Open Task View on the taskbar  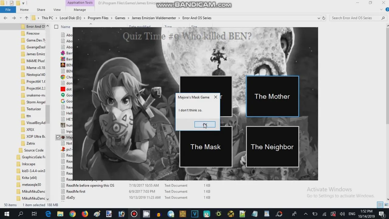pyautogui.click(x=34, y=214)
